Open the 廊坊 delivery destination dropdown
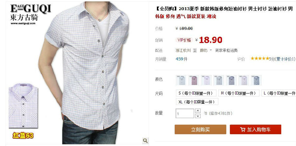 (x=206, y=51)
